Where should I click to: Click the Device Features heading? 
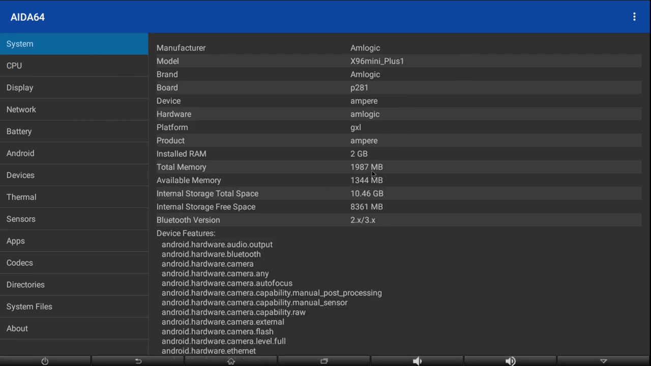point(186,233)
